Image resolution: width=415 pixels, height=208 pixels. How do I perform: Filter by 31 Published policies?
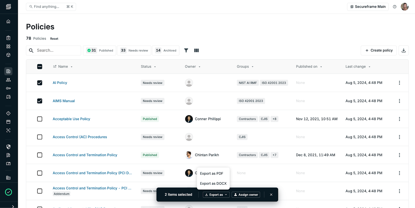[100, 50]
